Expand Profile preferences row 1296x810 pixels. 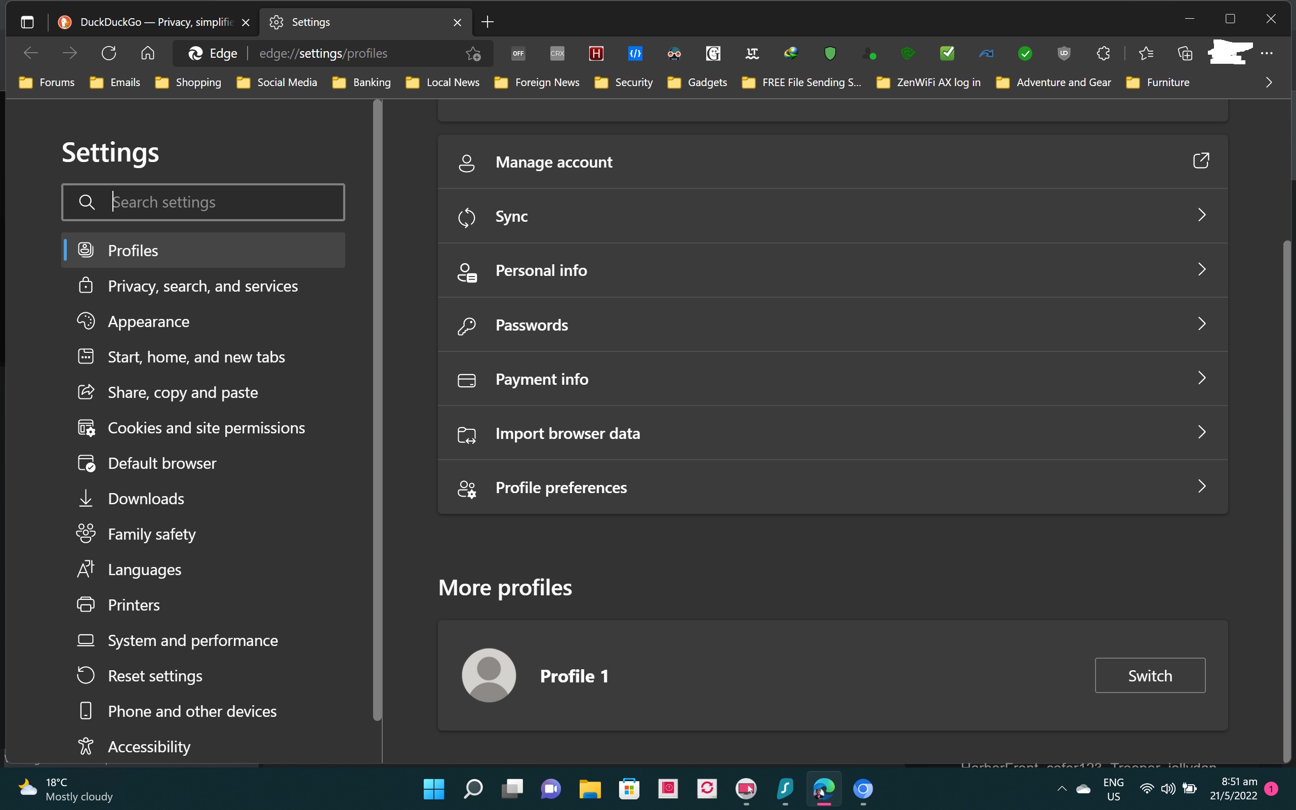1201,487
